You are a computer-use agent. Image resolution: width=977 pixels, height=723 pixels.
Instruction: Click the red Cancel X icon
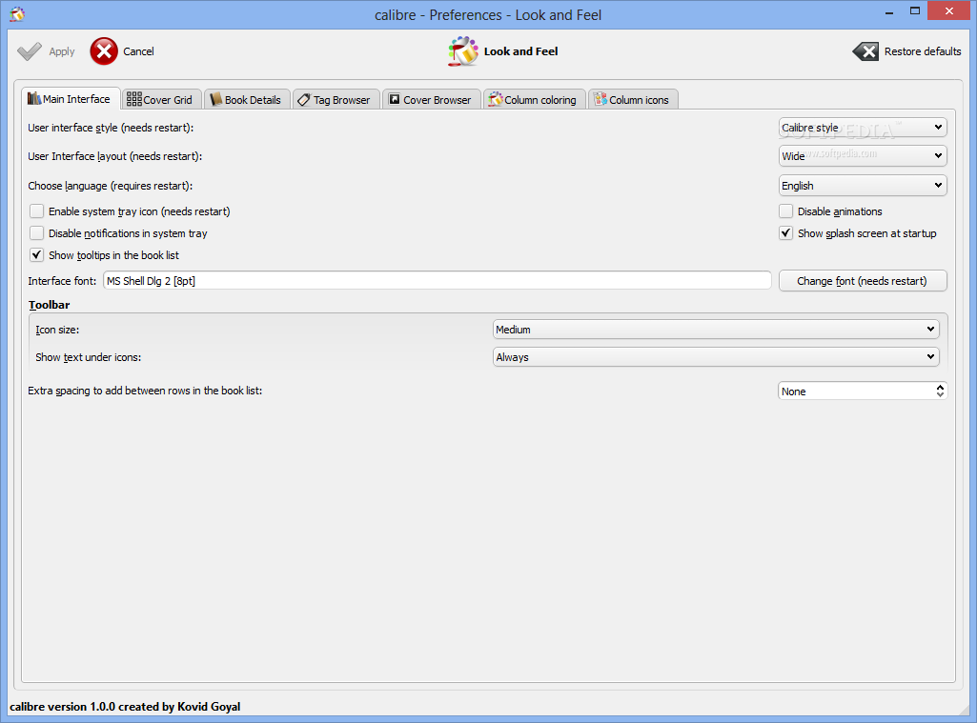104,51
